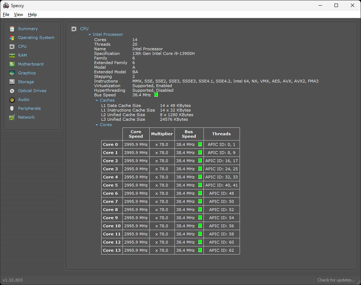Click the Peripherals mouse icon

[x=12, y=108]
